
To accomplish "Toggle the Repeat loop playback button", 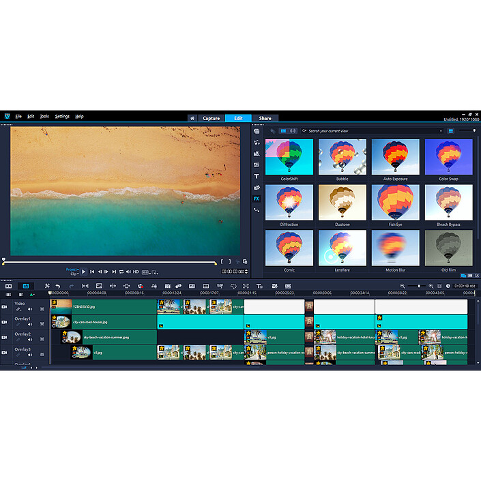I will [x=121, y=272].
